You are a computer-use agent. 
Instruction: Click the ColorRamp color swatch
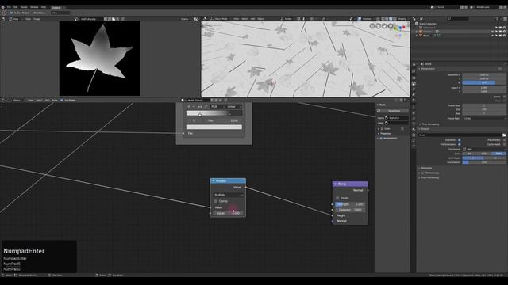point(214,127)
